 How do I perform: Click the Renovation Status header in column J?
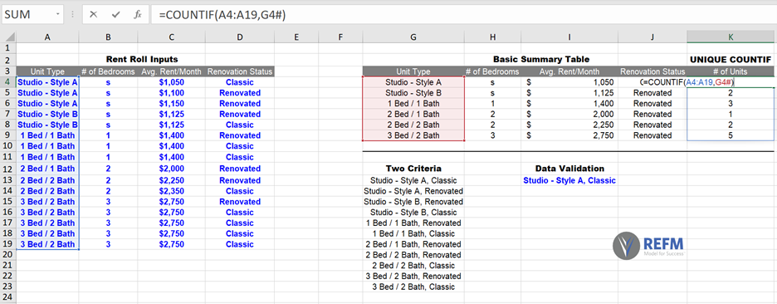652,71
